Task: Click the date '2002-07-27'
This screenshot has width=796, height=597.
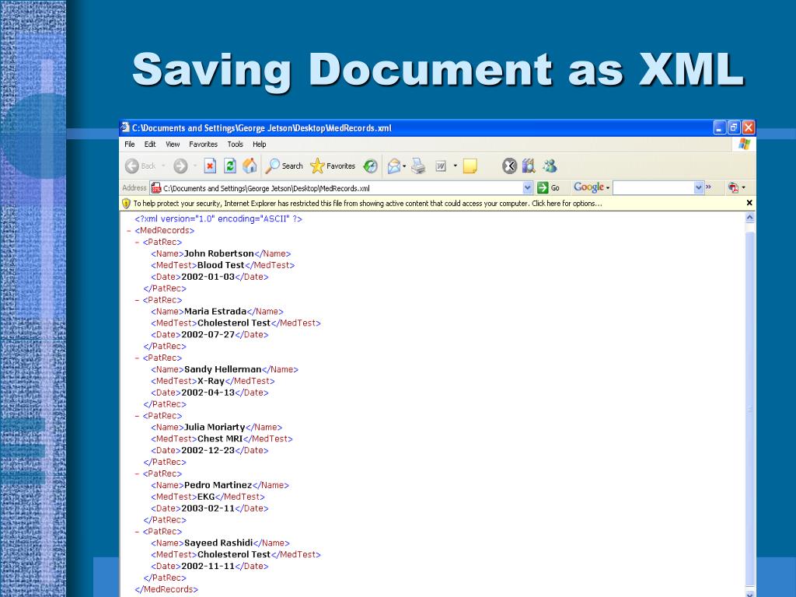Action: [x=208, y=334]
